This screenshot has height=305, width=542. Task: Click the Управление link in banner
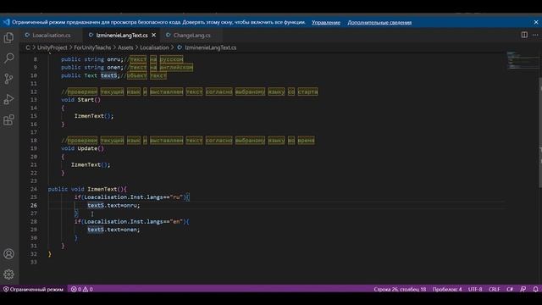(326, 22)
